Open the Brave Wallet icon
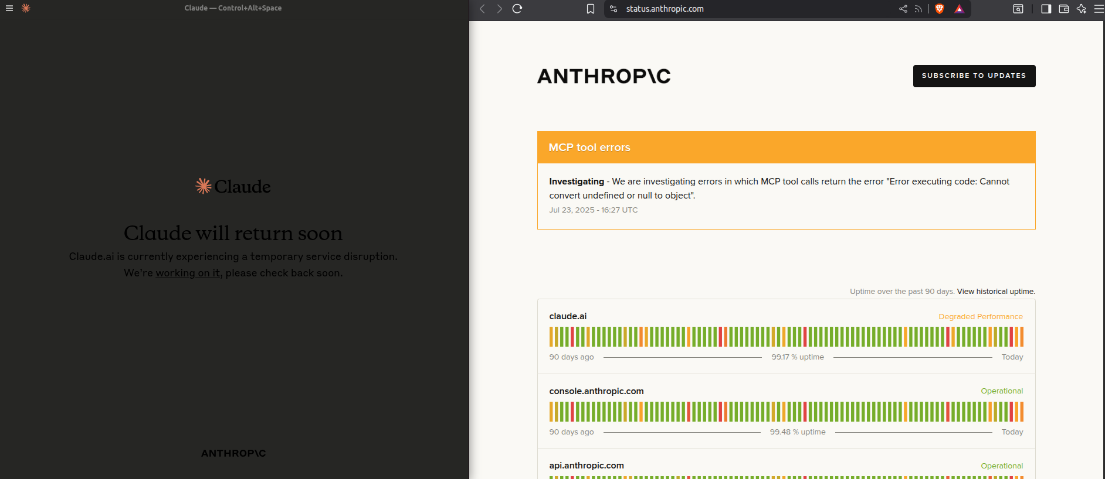This screenshot has height=479, width=1105. [x=1063, y=9]
